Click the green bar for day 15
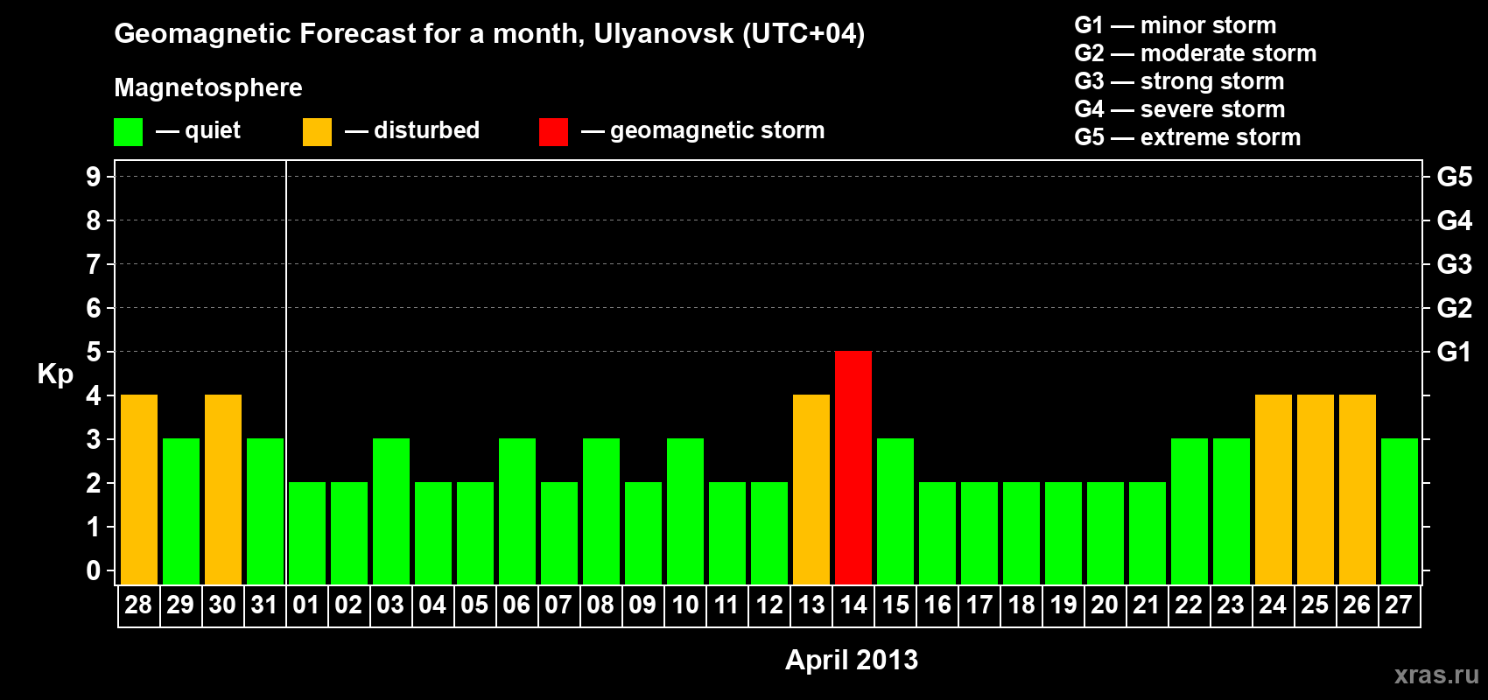 [895, 511]
